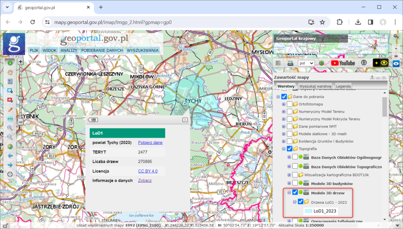
Task: Open the ANALIZY menu
Action: 69,50
